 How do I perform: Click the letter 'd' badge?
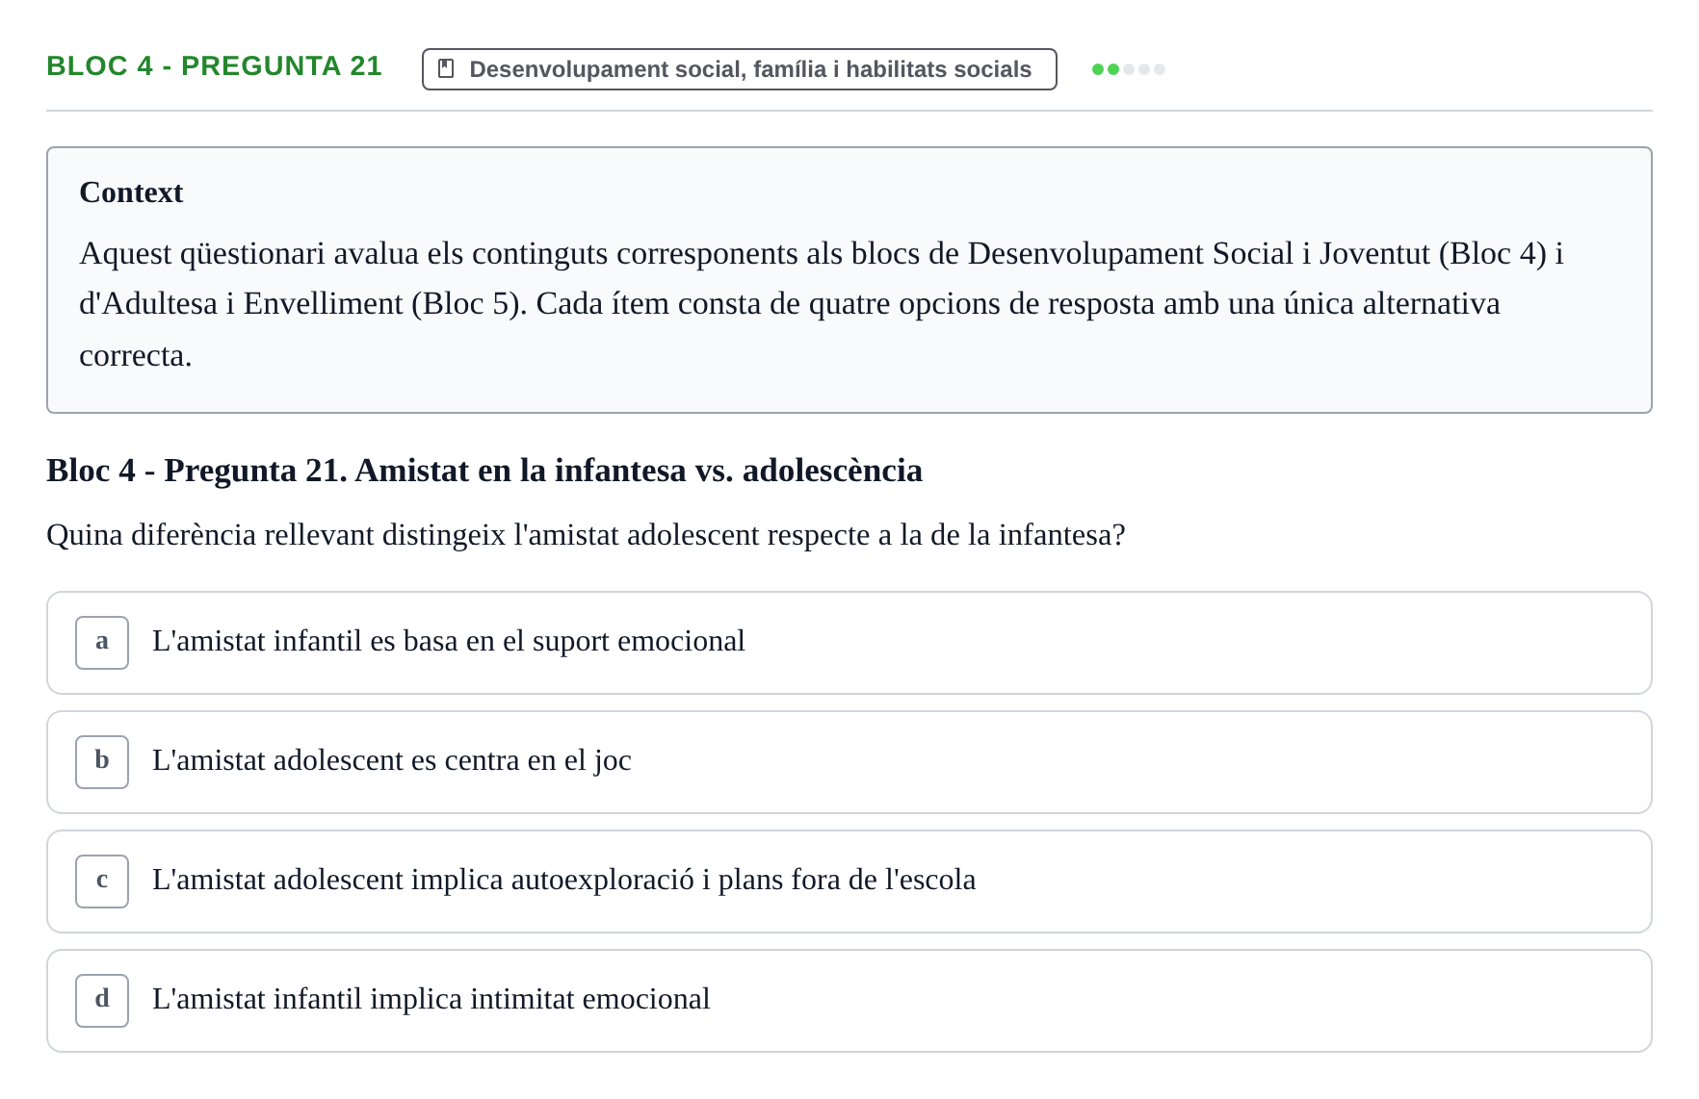point(102,1001)
